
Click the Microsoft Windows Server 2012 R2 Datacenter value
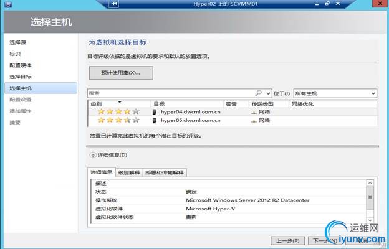(247, 200)
